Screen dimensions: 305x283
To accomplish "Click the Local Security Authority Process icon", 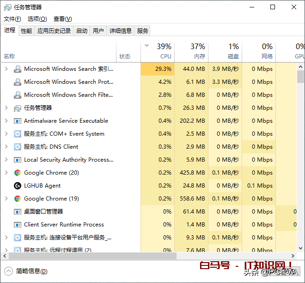I will 18,160.
